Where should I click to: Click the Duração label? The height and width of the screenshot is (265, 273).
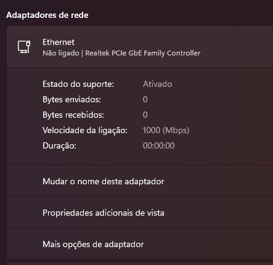pos(59,146)
